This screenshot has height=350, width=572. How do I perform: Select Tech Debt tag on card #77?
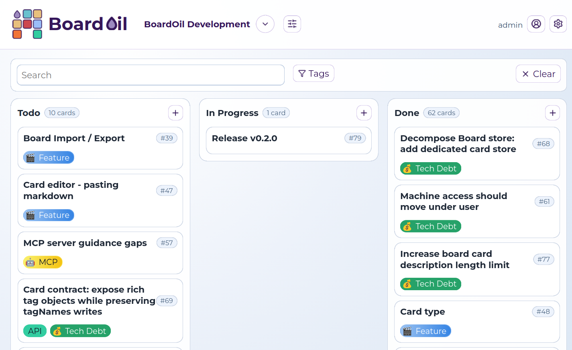pyautogui.click(x=430, y=284)
